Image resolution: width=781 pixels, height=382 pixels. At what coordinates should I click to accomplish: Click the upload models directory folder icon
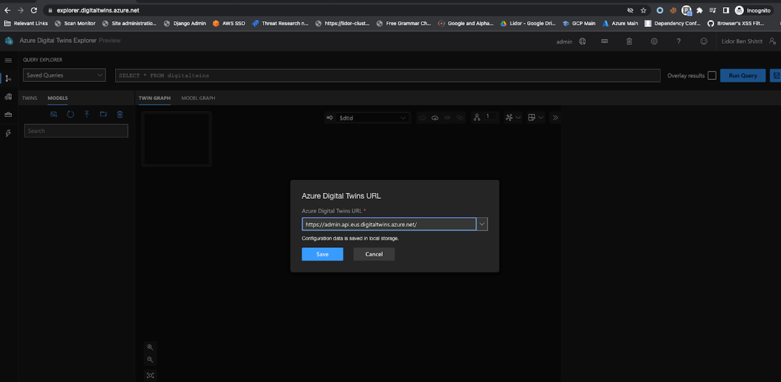pyautogui.click(x=103, y=114)
